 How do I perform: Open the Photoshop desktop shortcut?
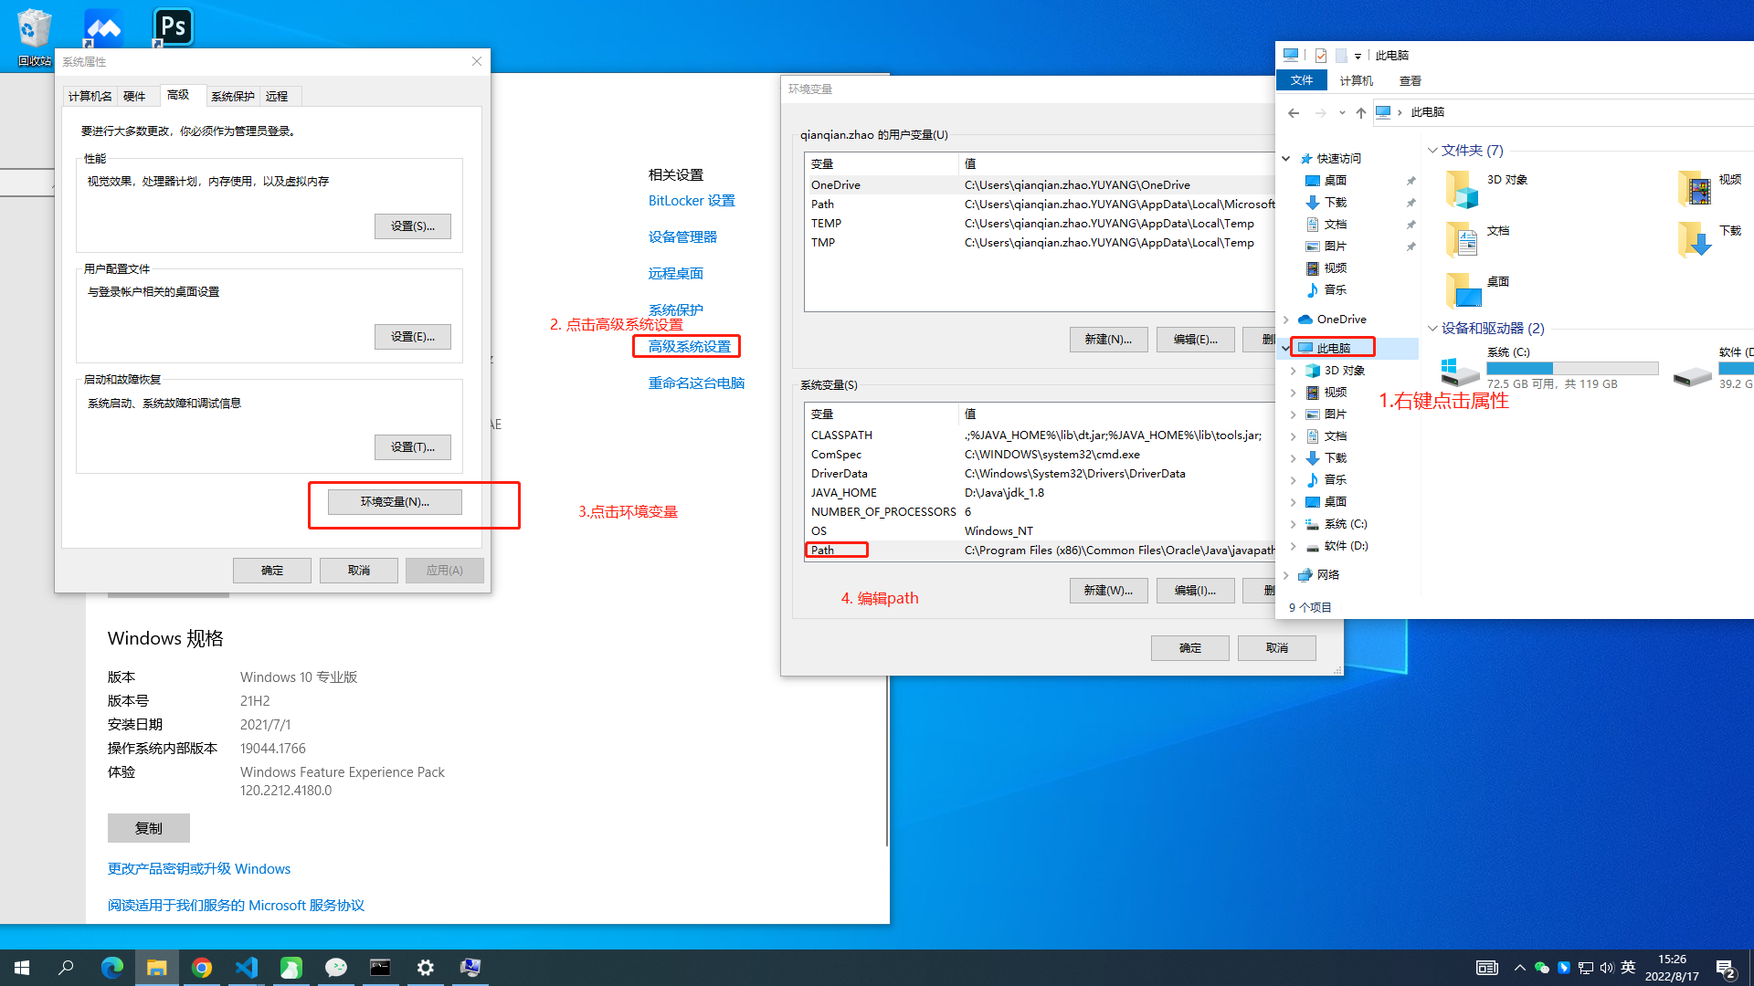(173, 27)
